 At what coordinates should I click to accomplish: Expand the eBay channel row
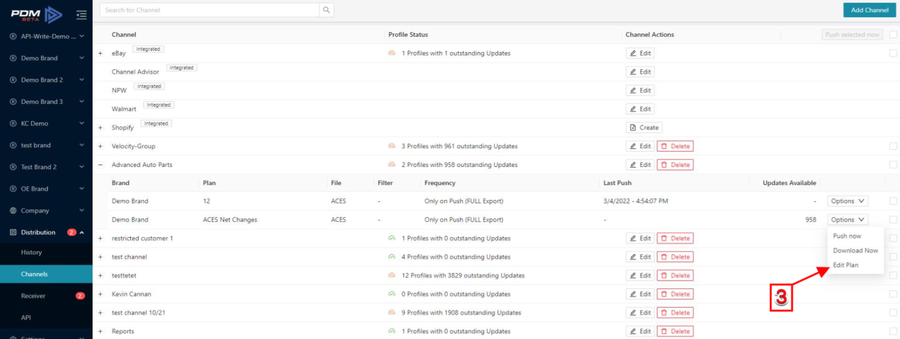tap(100, 53)
